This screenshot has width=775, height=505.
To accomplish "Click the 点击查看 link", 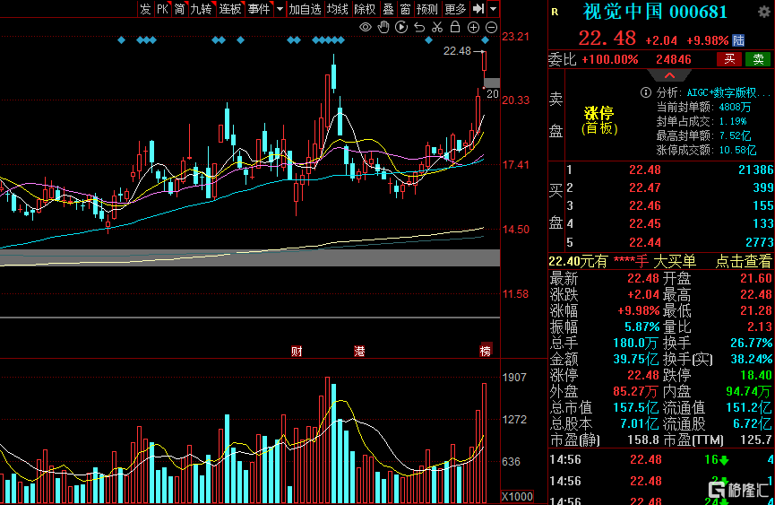I will click(744, 261).
